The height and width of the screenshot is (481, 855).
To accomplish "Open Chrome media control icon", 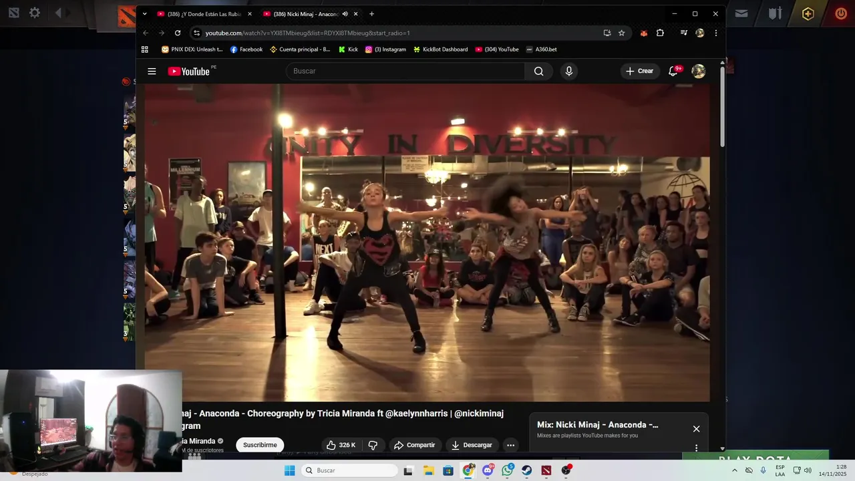I will 683,33.
